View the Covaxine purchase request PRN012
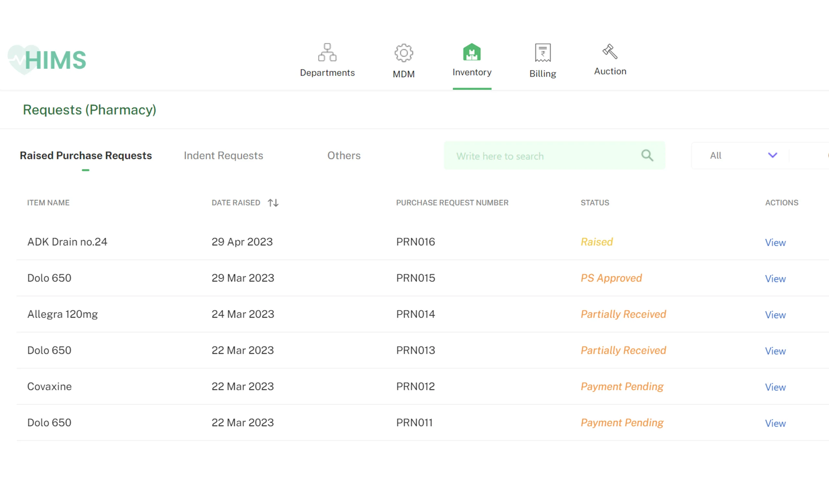The image size is (829, 501). [775, 387]
